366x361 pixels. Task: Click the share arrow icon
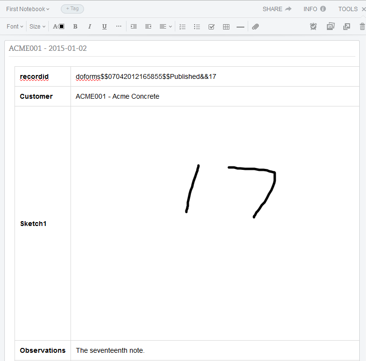(288, 9)
